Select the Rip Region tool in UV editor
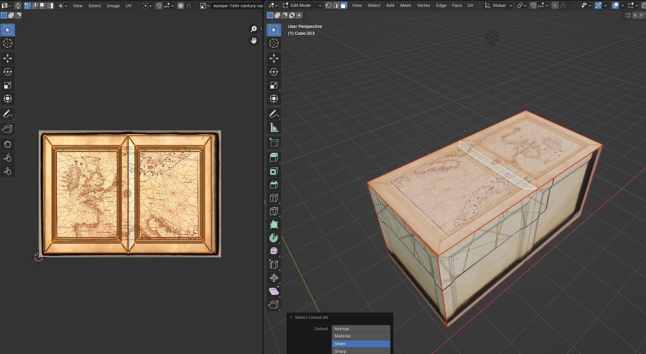This screenshot has width=646, height=354. pos(7,129)
